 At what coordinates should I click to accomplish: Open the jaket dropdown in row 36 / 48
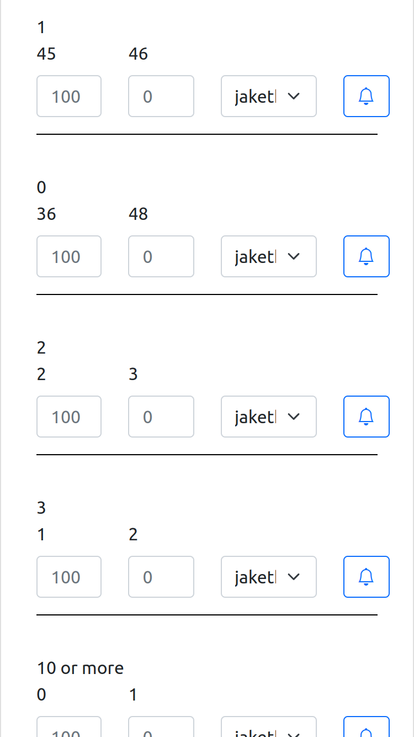[269, 256]
